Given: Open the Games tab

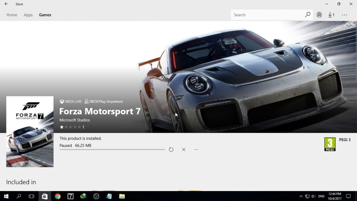Looking at the screenshot, I should pos(45,15).
